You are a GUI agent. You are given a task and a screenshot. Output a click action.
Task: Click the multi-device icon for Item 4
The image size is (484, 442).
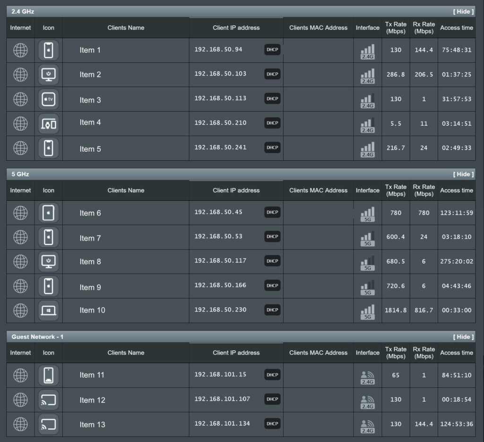tap(49, 124)
